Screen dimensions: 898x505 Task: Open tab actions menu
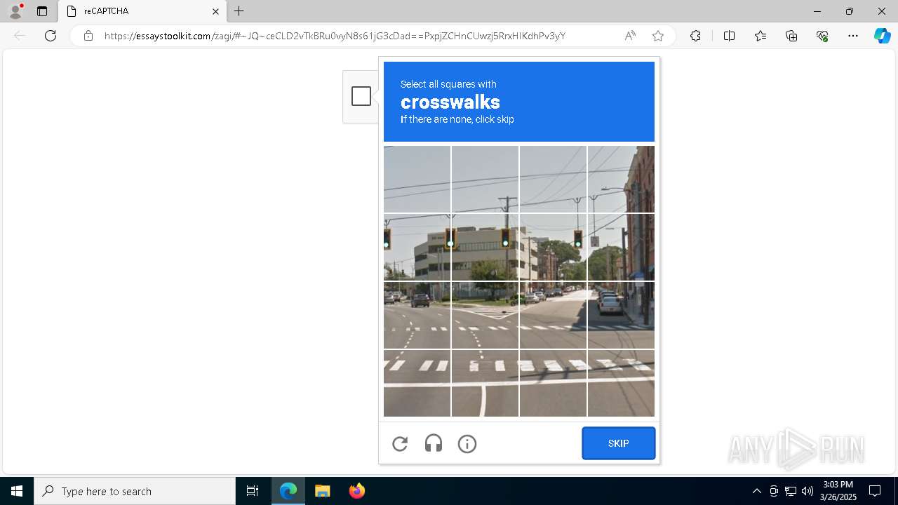coord(42,11)
